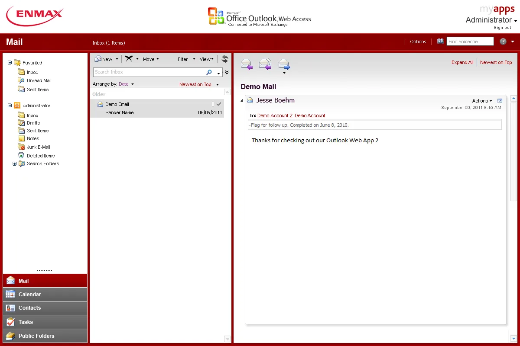520x346 pixels.
Task: Click the Reply All icon
Action: pos(265,64)
